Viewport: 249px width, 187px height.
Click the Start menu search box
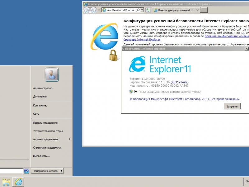12,171
